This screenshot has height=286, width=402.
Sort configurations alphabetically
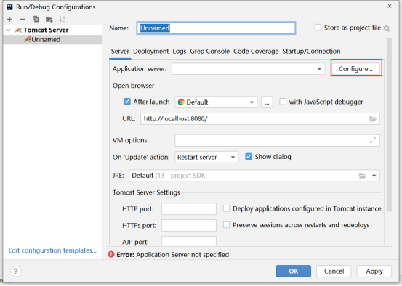point(62,19)
